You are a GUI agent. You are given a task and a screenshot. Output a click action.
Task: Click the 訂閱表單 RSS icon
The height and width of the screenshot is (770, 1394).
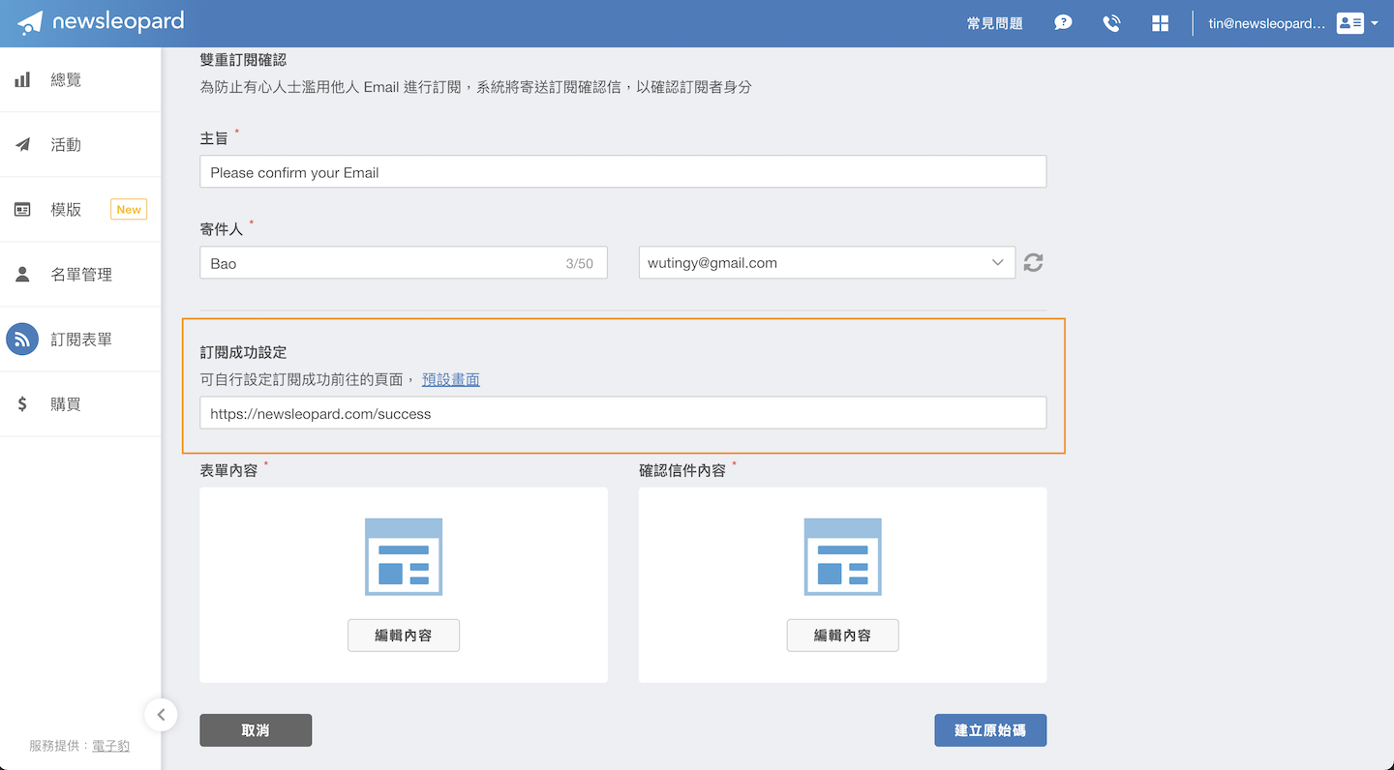22,340
